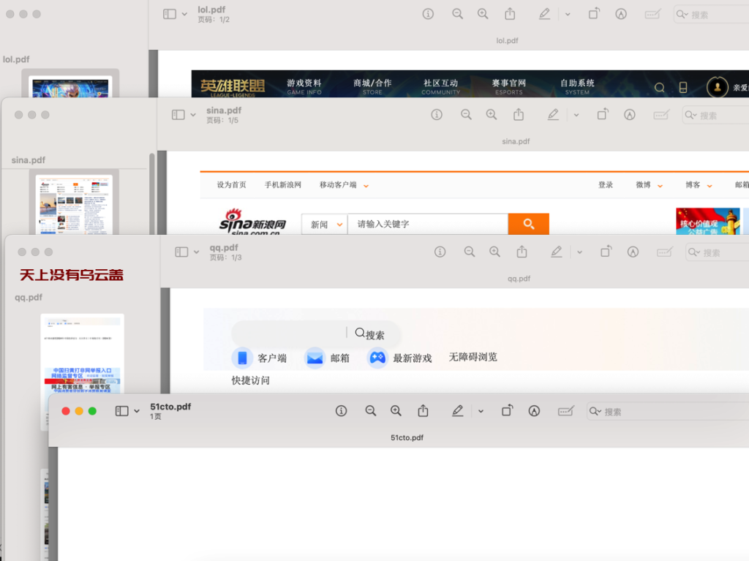Screen dimensions: 749x561
Task: Zoom in on the 51cto.pdf window
Action: pos(396,411)
